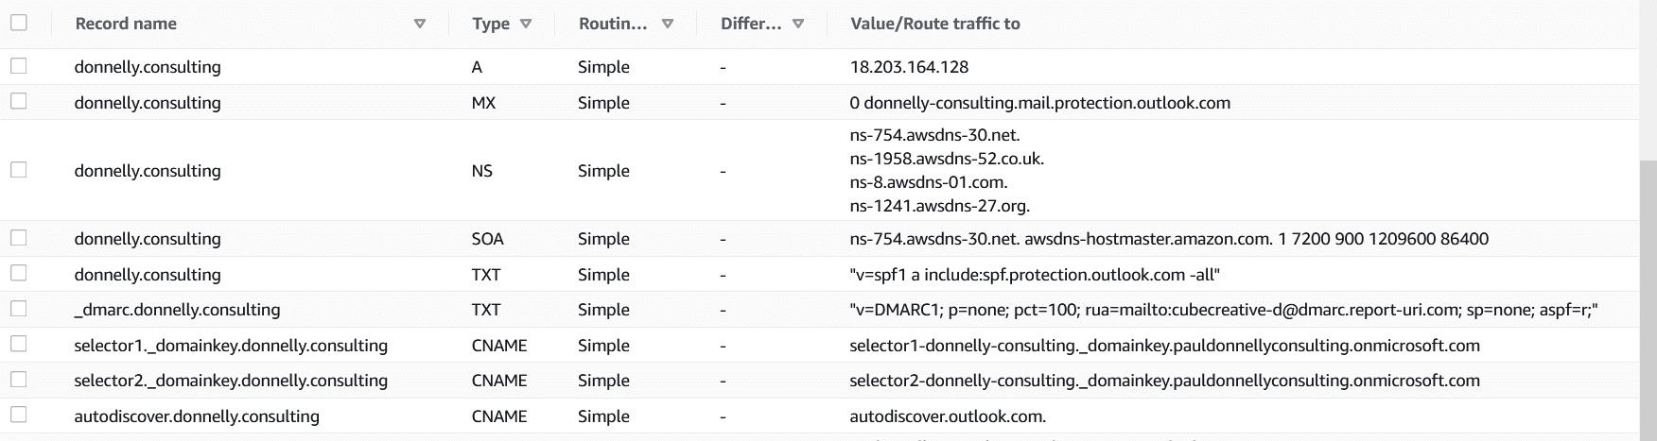Viewport: 1657px width, 441px height.
Task: Click the Value/Route traffic to header
Action: tap(935, 24)
